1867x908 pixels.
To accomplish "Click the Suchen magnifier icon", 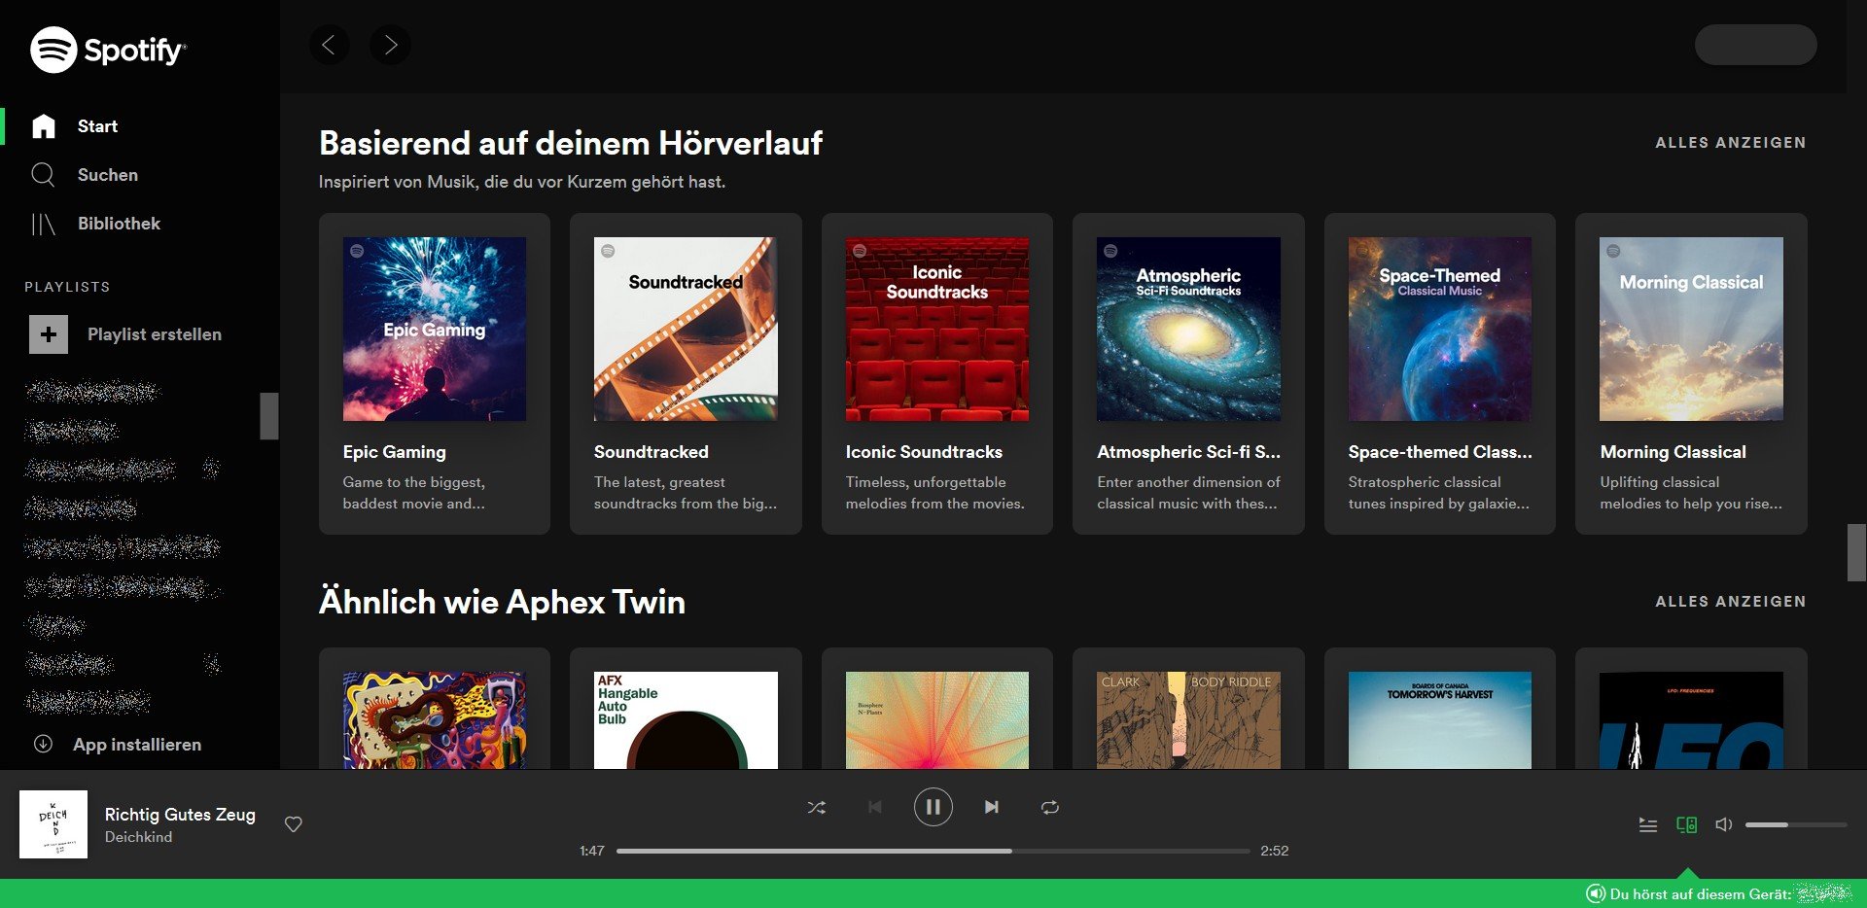I will click(x=43, y=175).
